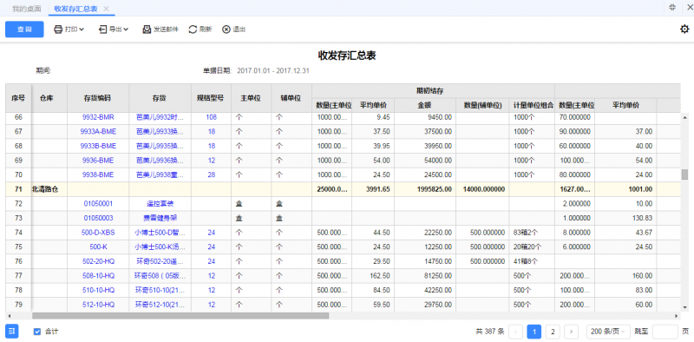Click the scroll-up arrow of the vertical scrollbar
Image resolution: width=694 pixels, height=342 pixels.
coord(684,116)
